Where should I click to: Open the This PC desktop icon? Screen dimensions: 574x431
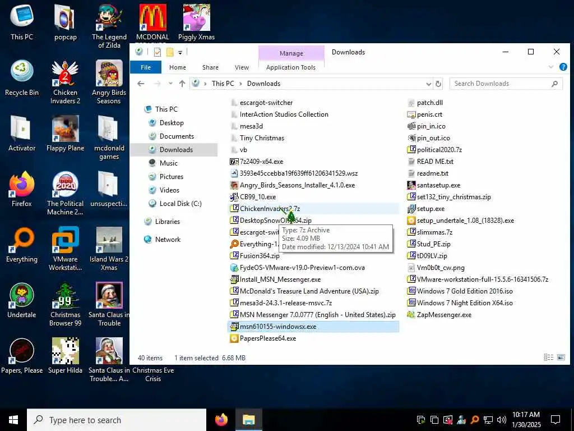click(x=22, y=22)
